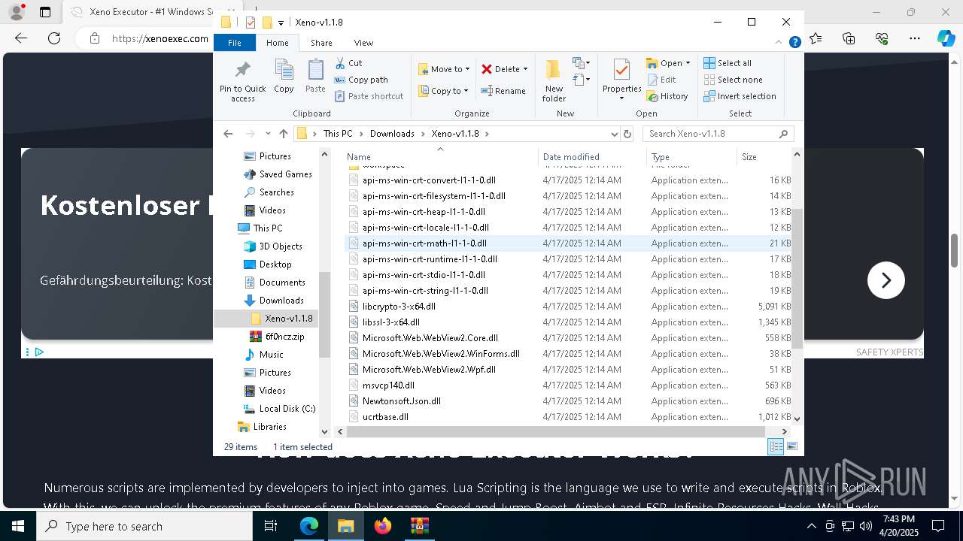Viewport: 963px width, 541px height.
Task: Open file History
Action: click(x=667, y=96)
